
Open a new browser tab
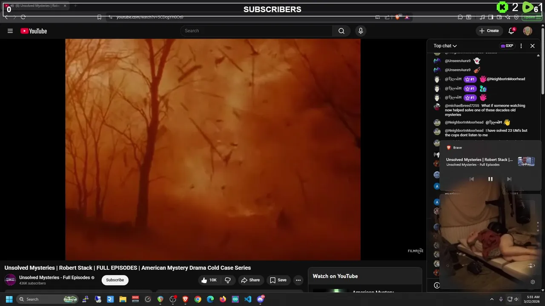pyautogui.click(x=75, y=6)
